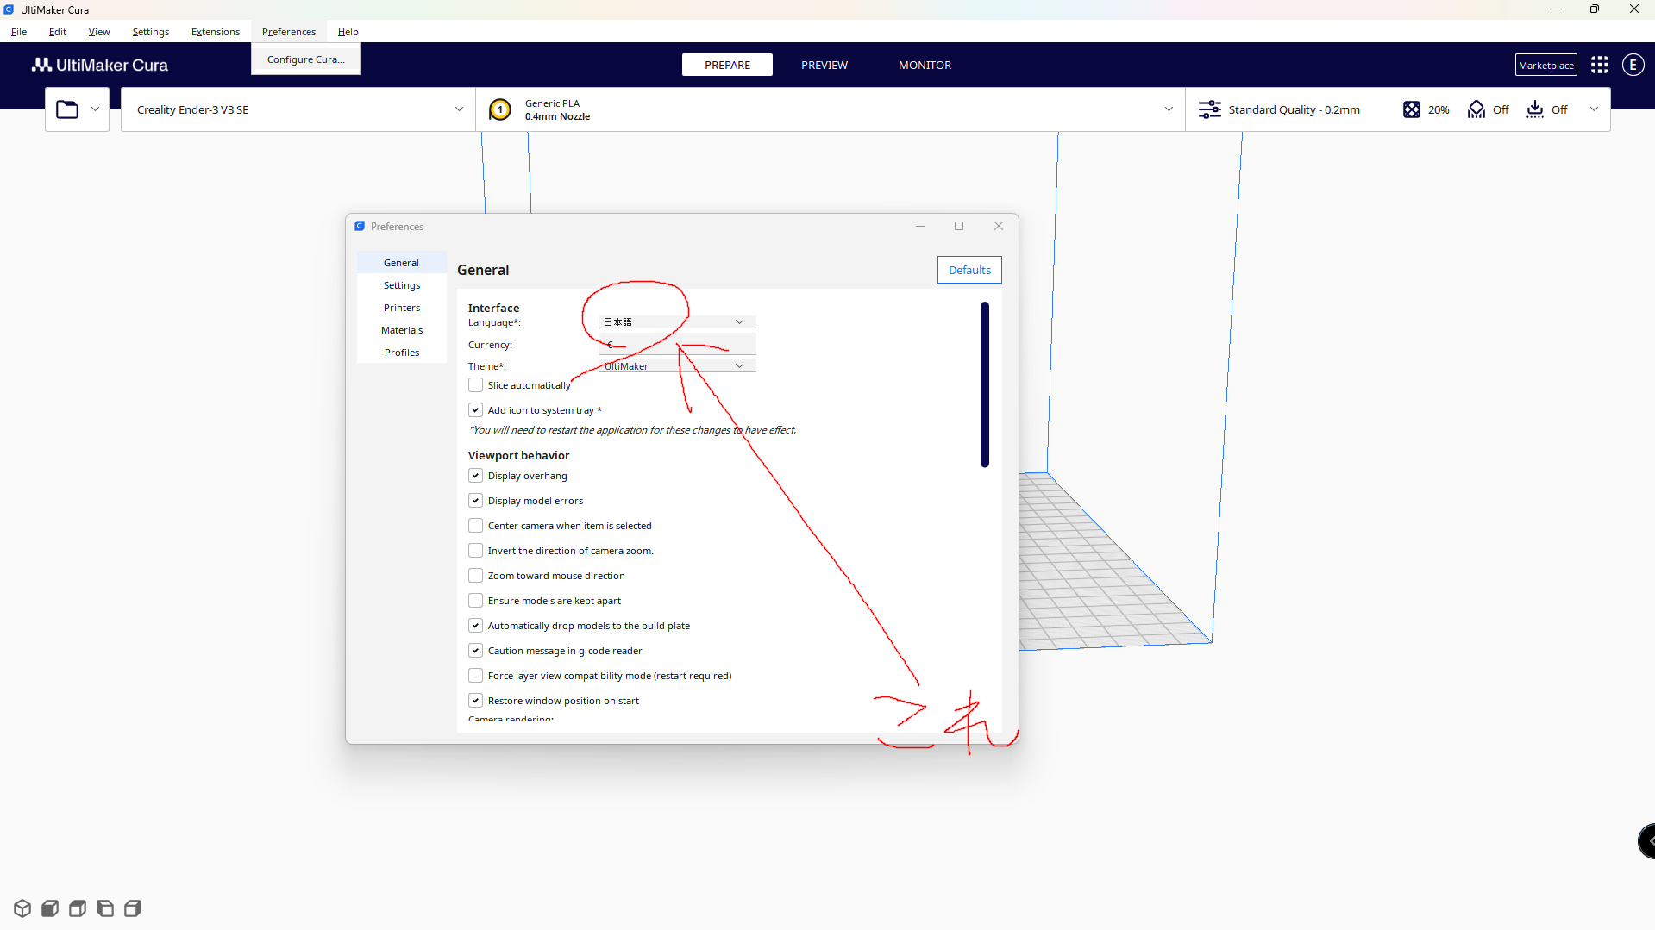Open the Marketplace
The image size is (1655, 930).
1546,65
